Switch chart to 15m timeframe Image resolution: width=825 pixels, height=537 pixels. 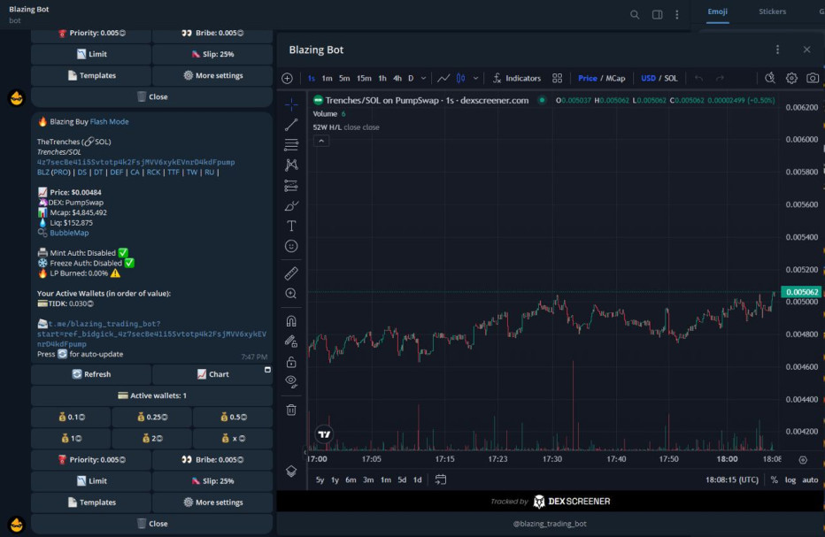364,79
